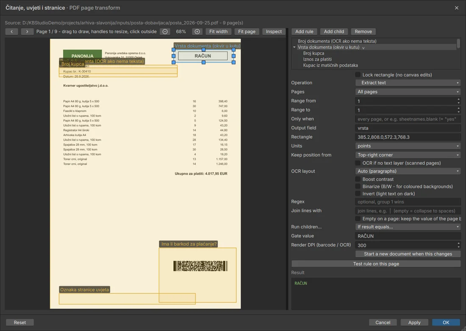
Task: Select Broj kupca rule in tree
Action: [313, 53]
